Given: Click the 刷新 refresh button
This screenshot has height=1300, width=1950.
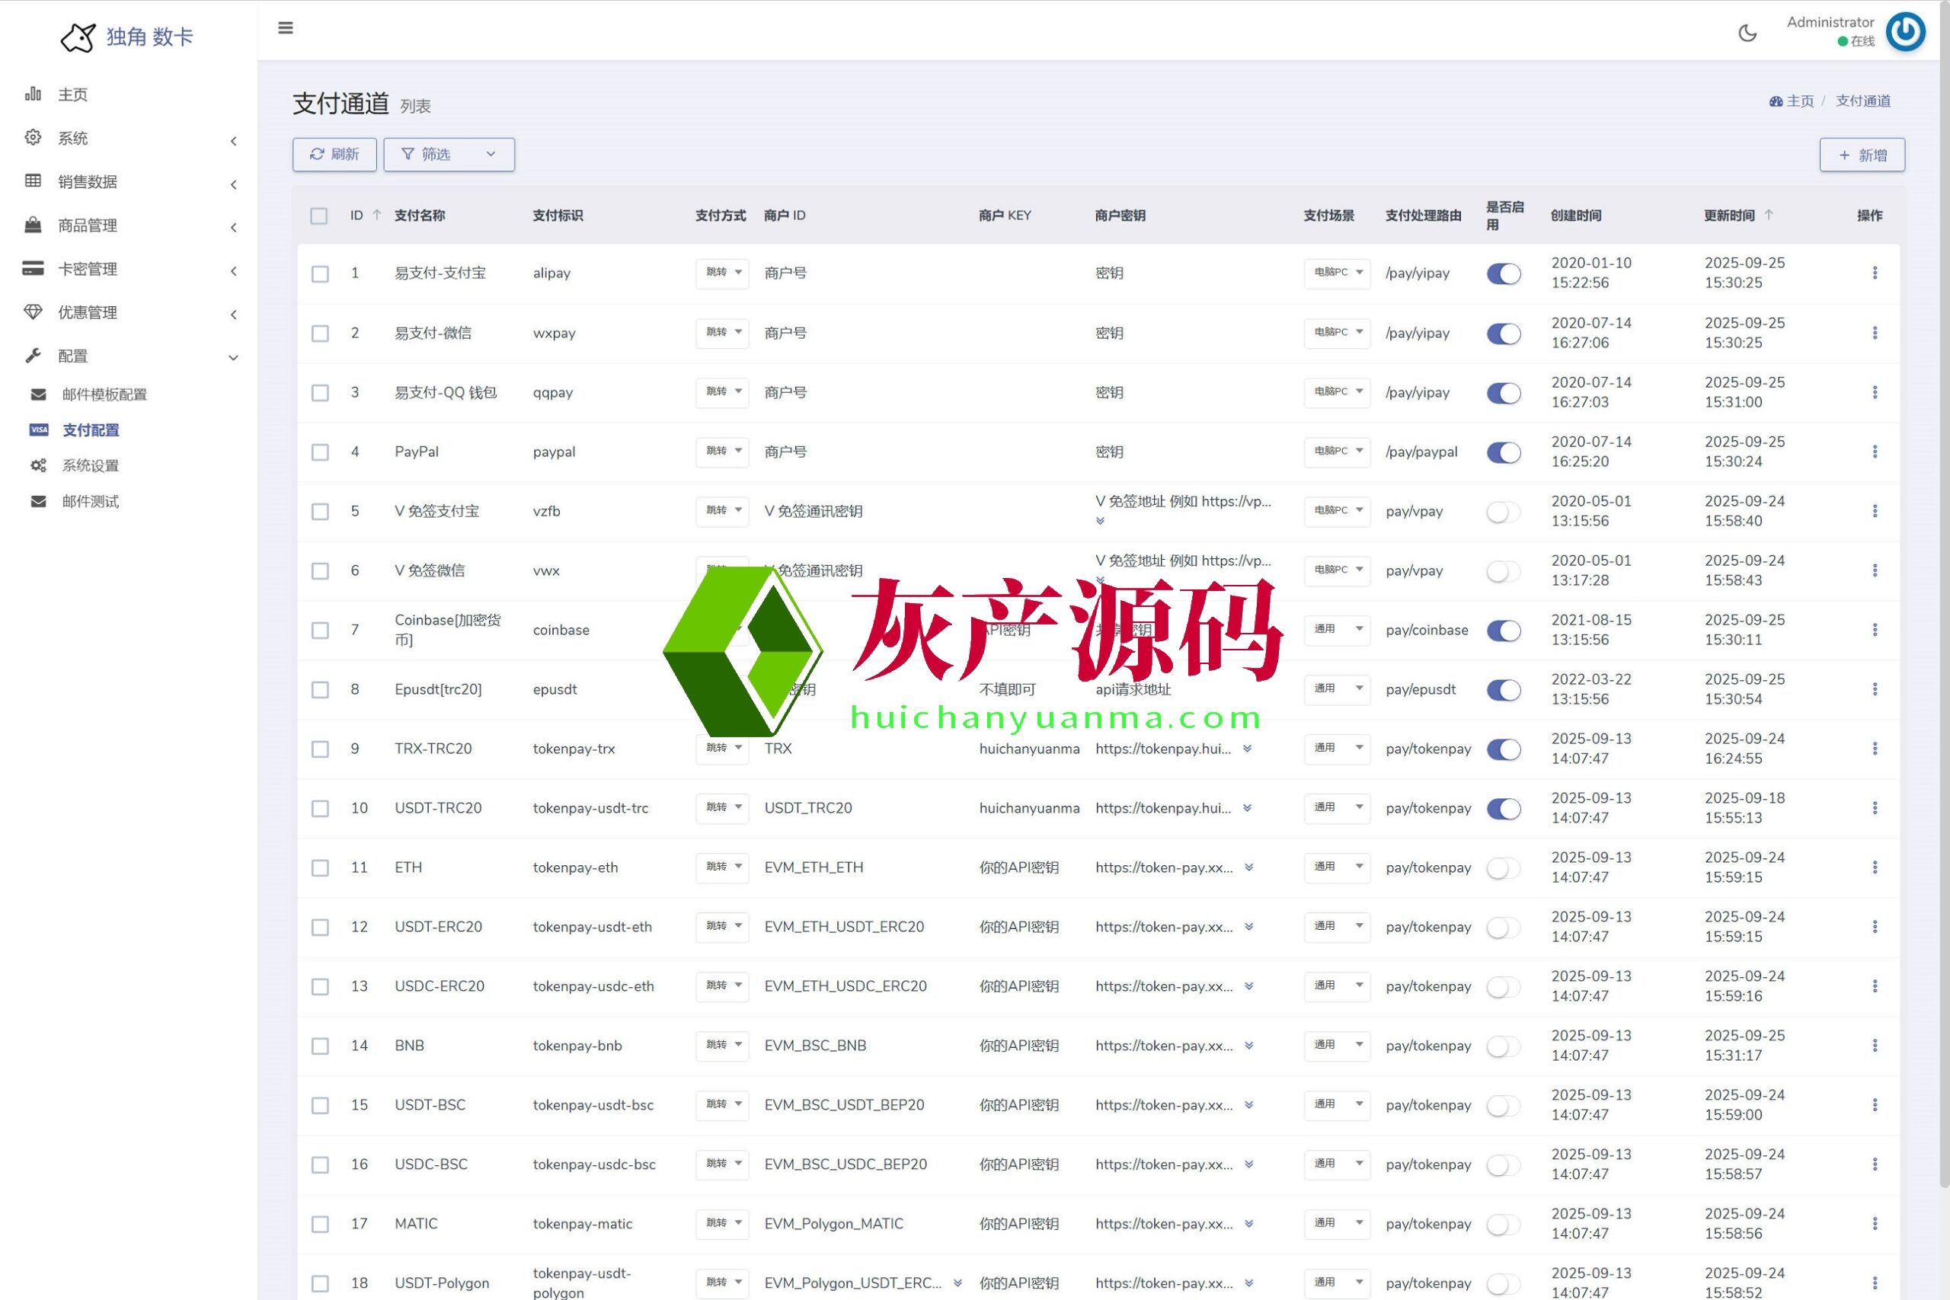Looking at the screenshot, I should tap(334, 155).
